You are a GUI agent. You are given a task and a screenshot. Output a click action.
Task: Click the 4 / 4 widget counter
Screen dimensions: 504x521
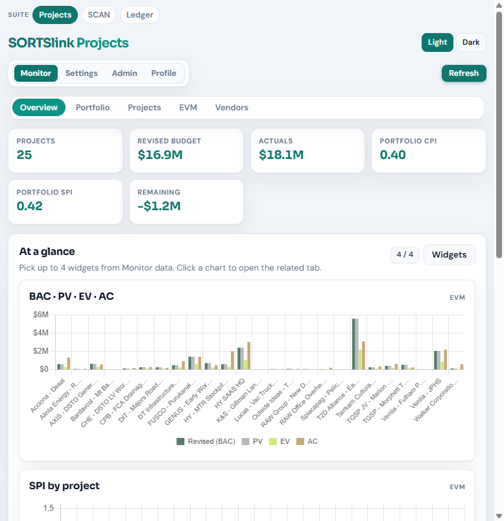point(405,255)
